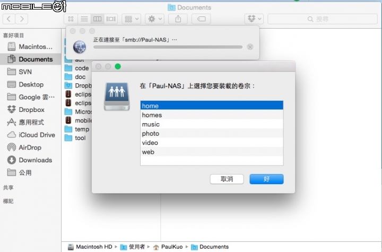The image size is (382, 252).
Task: Select the homes volume
Action: (212, 115)
